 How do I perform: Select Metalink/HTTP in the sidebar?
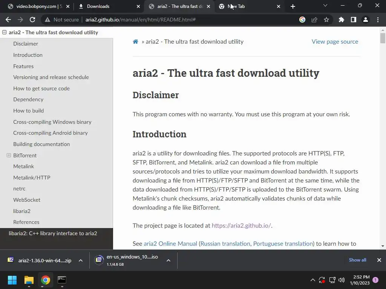(32, 178)
